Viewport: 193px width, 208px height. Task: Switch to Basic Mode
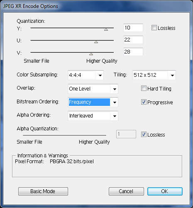pyautogui.click(x=43, y=191)
